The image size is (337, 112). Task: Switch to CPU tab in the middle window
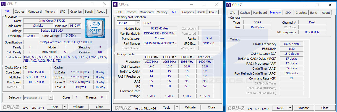tap(119, 12)
